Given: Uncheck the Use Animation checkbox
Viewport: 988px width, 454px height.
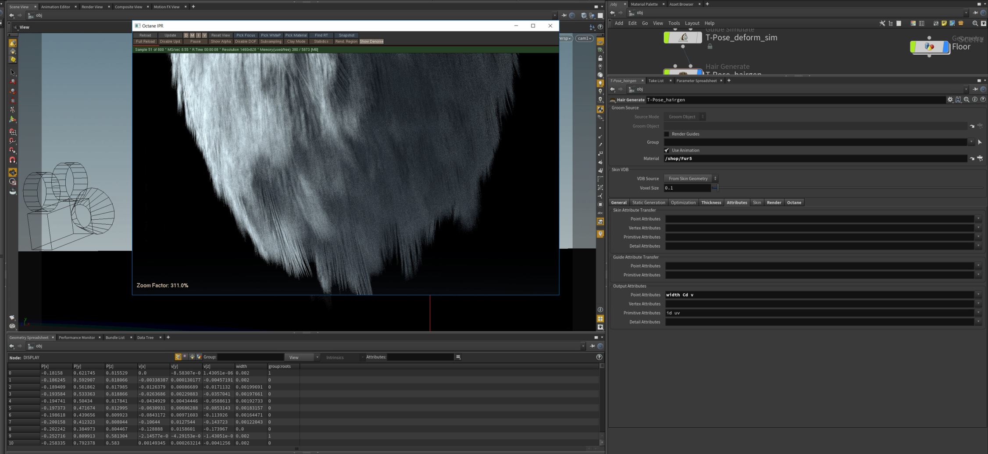Looking at the screenshot, I should click(x=667, y=150).
